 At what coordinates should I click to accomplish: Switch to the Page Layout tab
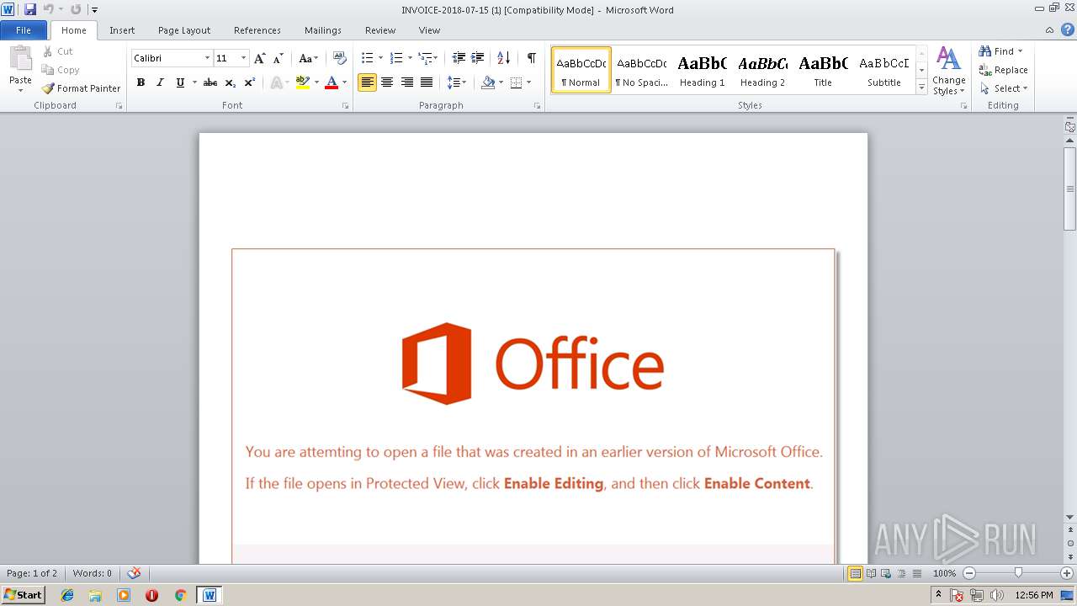[184, 30]
